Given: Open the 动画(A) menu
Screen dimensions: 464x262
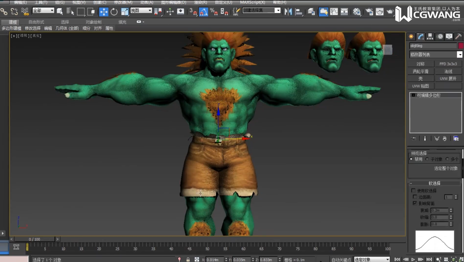Looking at the screenshot, I should click(x=147, y=2).
